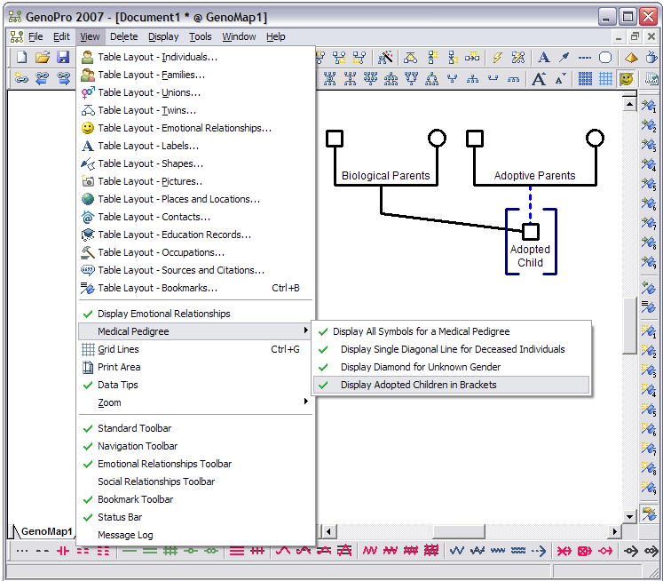Select the text label 'A' tool
This screenshot has width=663, height=581.
(x=544, y=57)
